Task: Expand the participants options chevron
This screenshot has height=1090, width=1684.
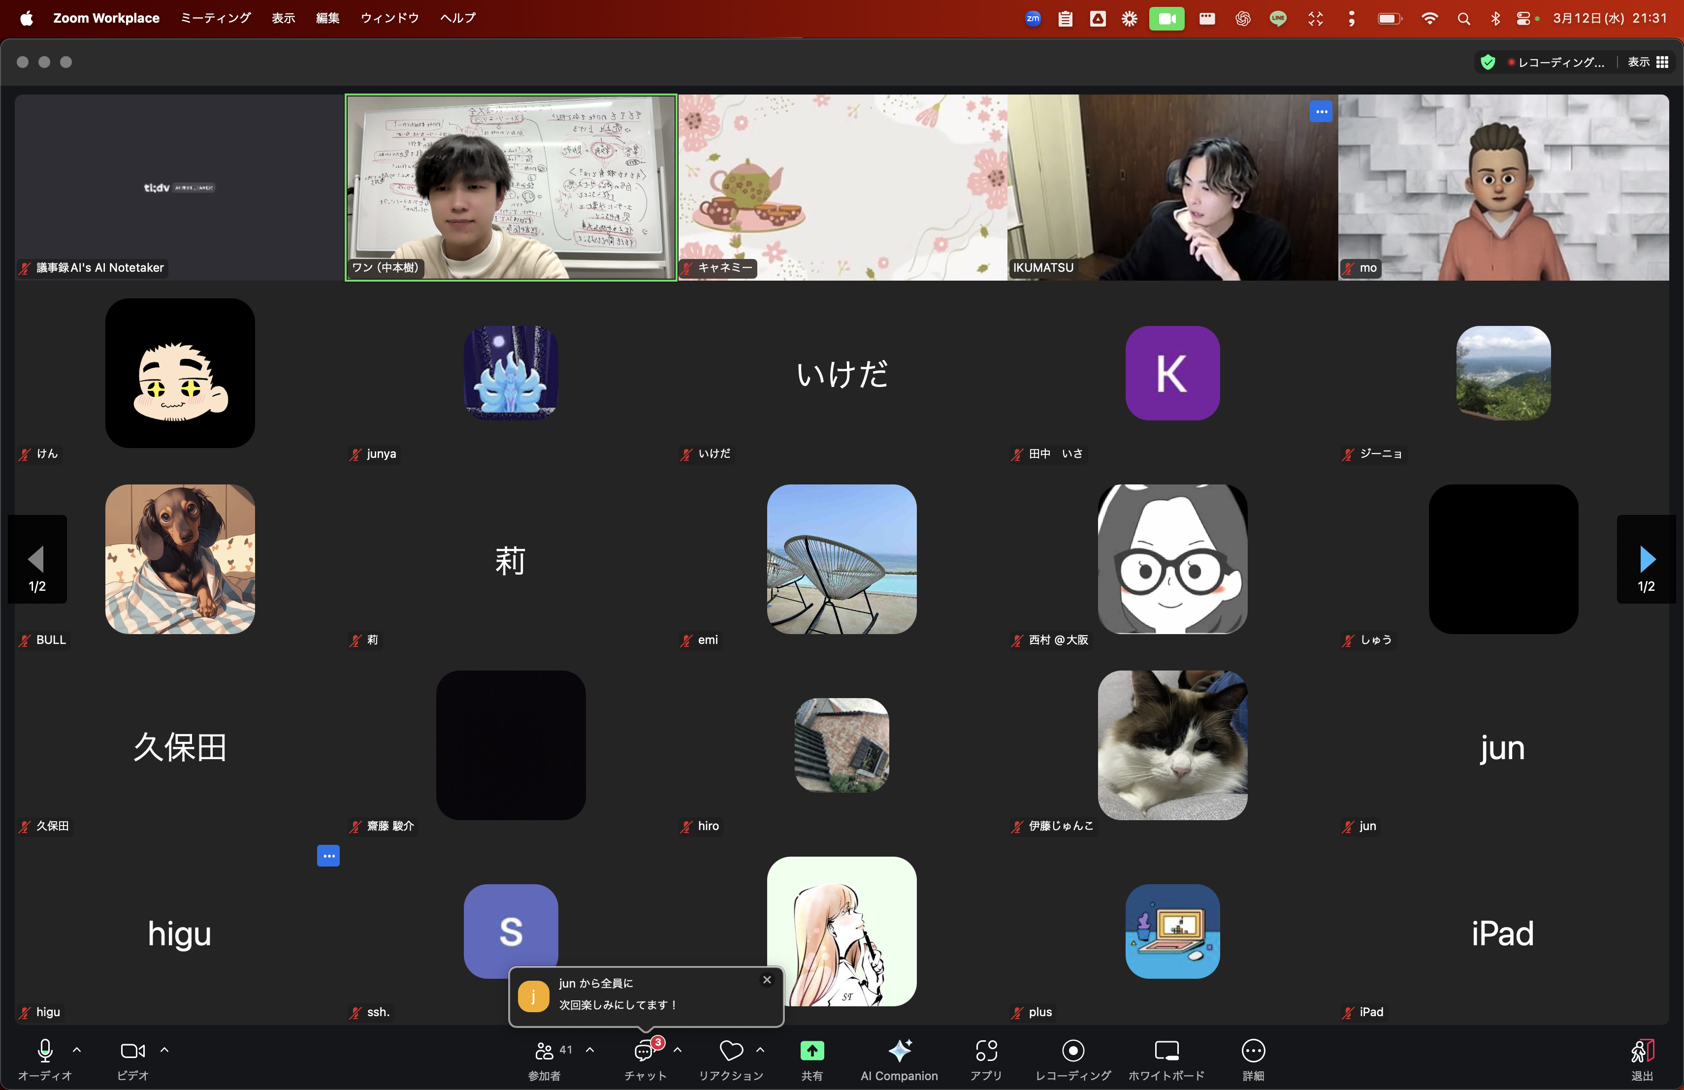Action: click(x=590, y=1051)
